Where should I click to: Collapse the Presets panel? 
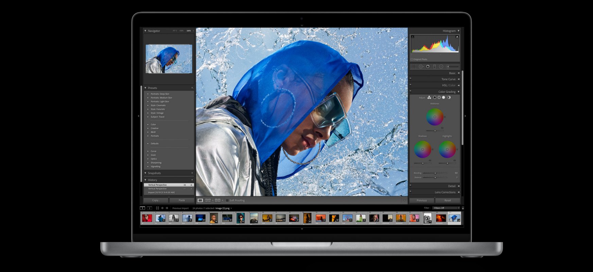click(145, 88)
